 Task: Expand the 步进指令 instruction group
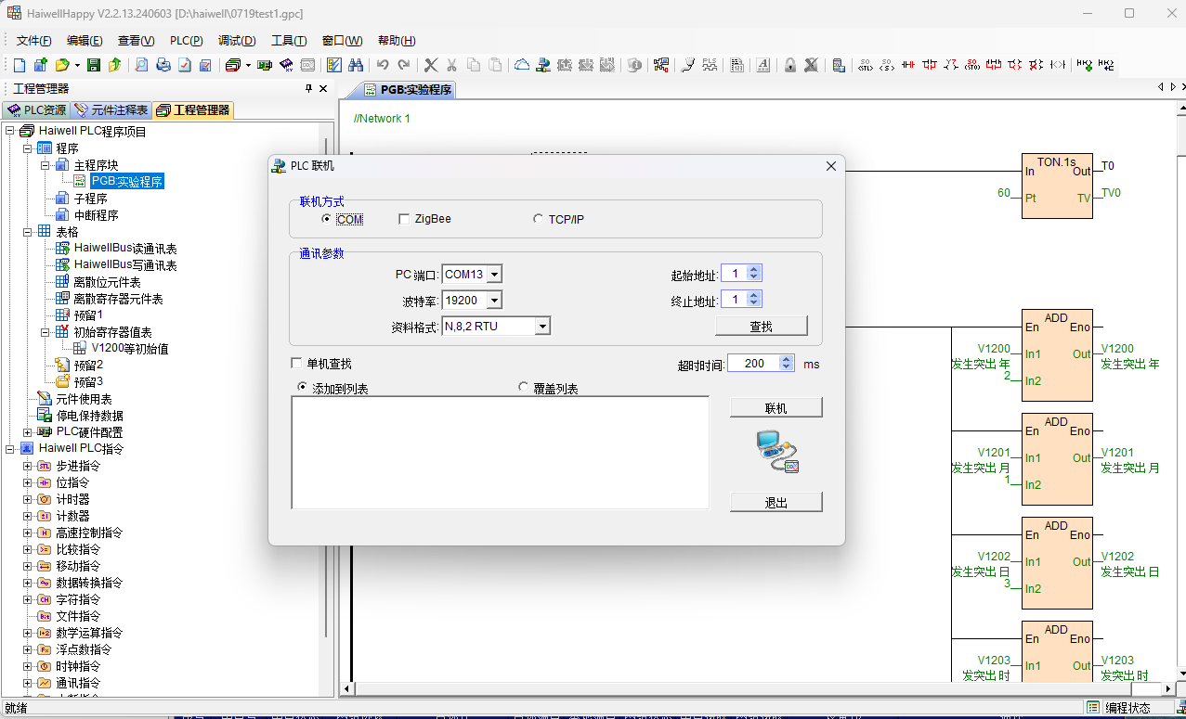pyautogui.click(x=27, y=466)
